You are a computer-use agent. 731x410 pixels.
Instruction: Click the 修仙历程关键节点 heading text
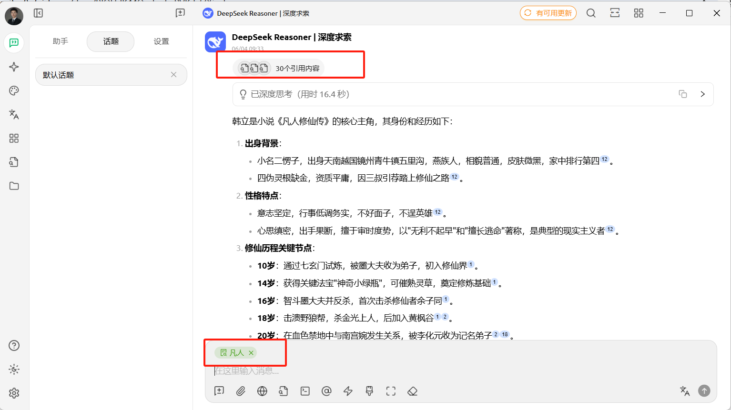click(x=278, y=248)
